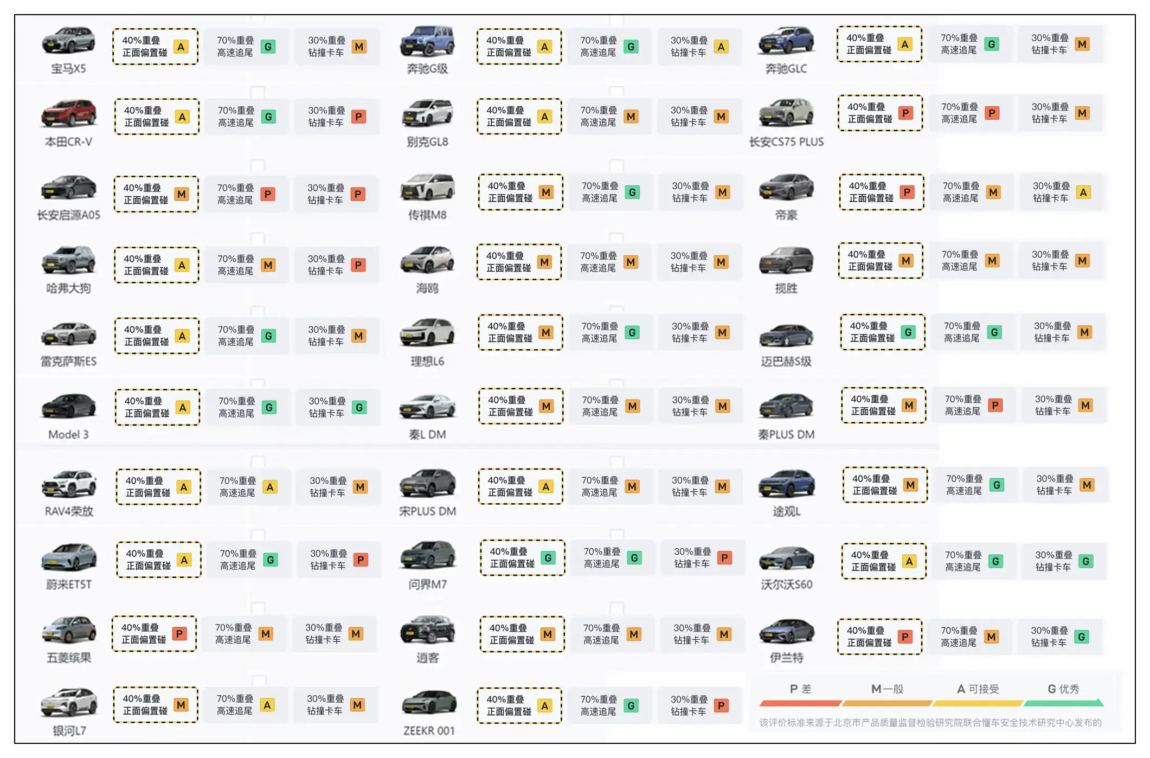This screenshot has height=758, width=1150.
Task: Click the 五菱缤果 car thumbnail
Action: pyautogui.click(x=69, y=629)
